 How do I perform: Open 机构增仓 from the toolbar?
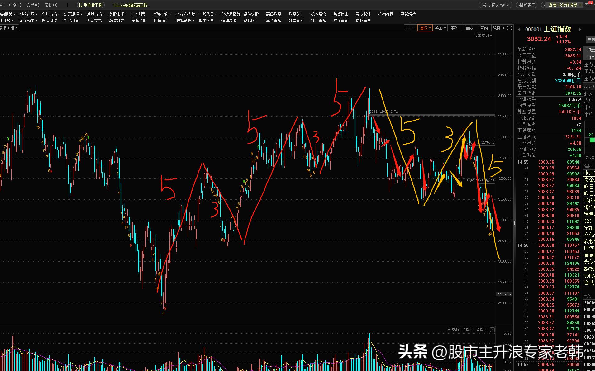tap(318, 14)
